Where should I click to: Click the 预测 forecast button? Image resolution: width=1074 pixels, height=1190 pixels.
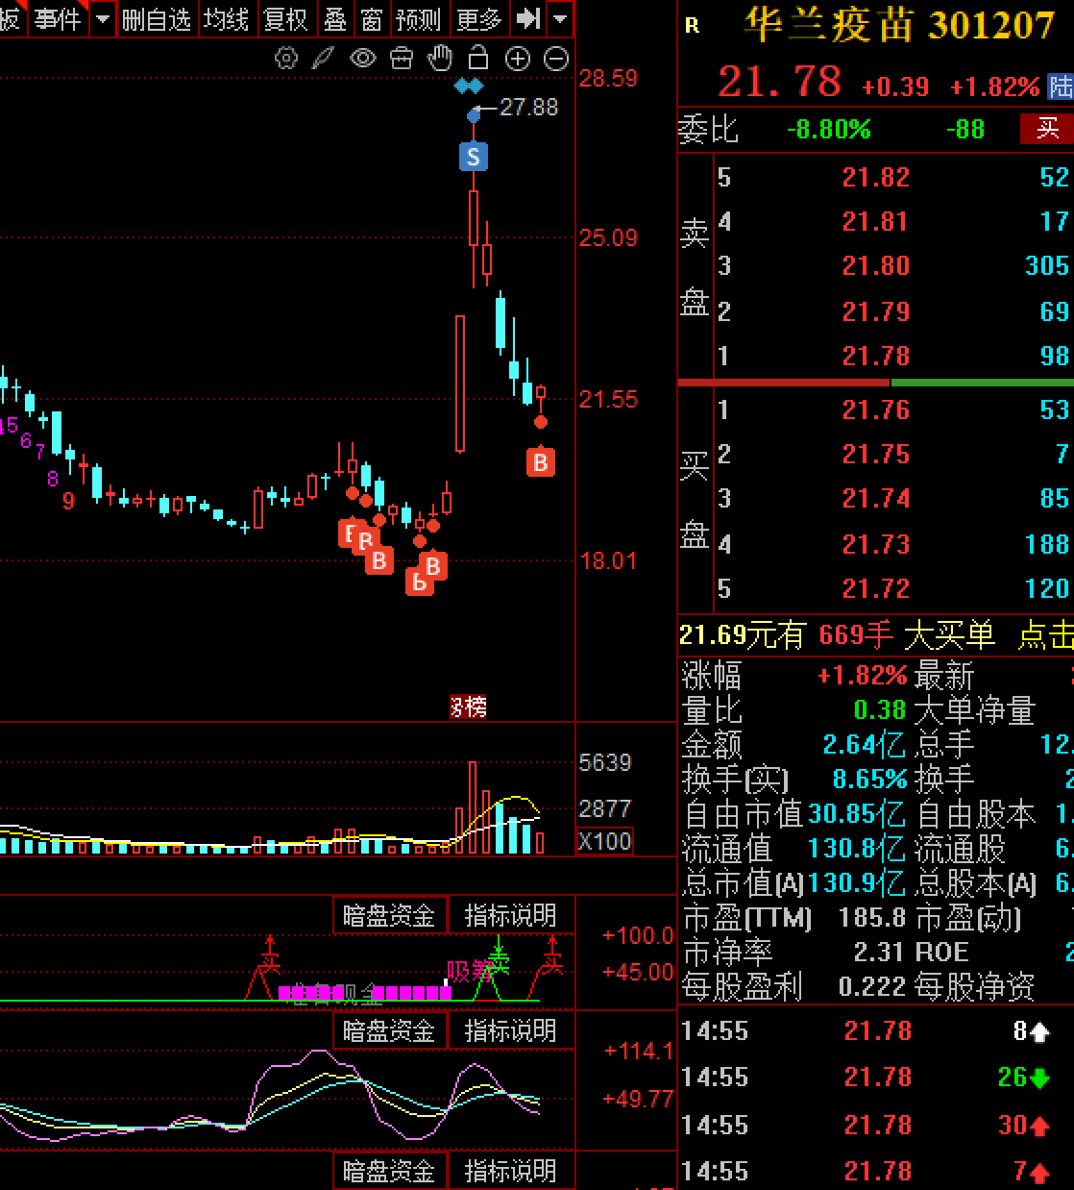(419, 18)
